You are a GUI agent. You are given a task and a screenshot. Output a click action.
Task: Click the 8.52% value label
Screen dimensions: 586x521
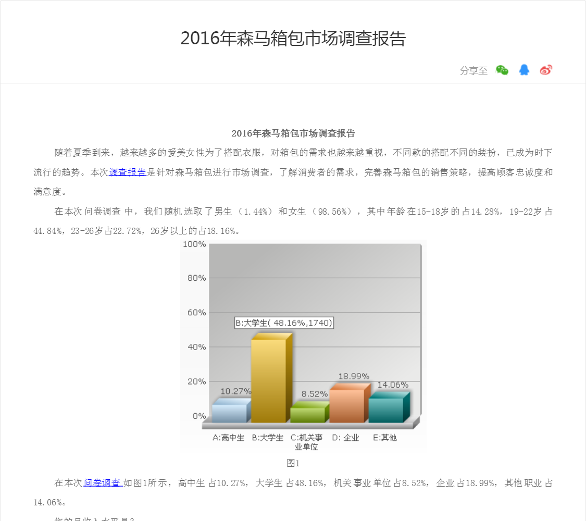[x=315, y=394]
